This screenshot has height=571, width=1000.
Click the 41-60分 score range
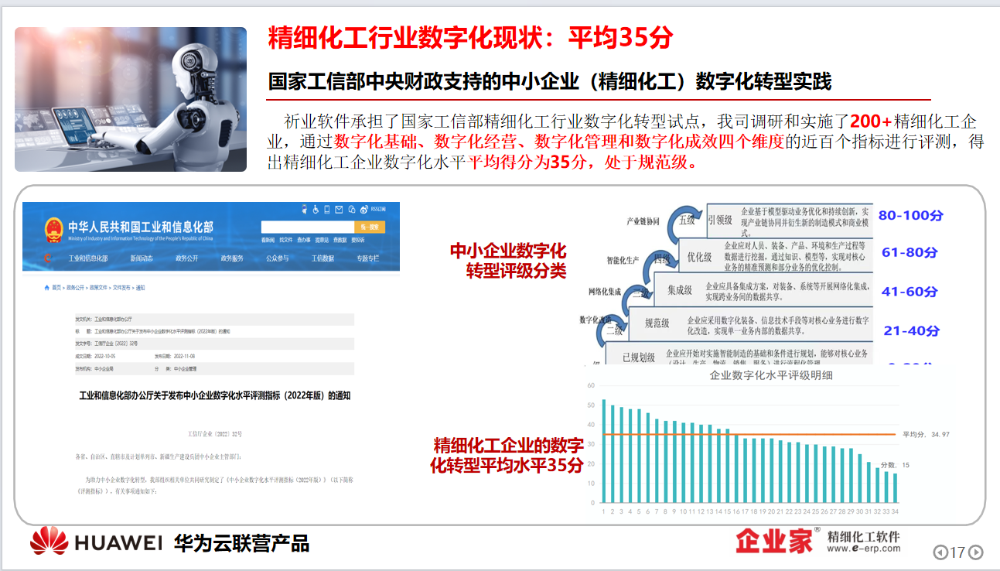910,292
